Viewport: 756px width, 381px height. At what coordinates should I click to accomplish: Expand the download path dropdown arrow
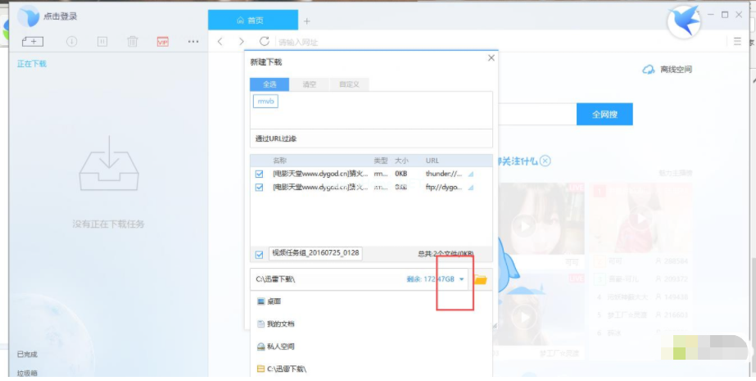(x=462, y=279)
